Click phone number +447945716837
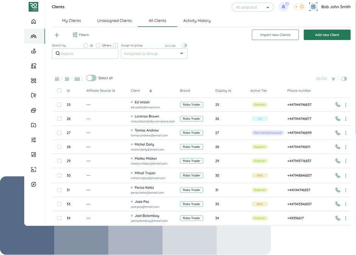The height and width of the screenshot is (255, 356). click(299, 161)
